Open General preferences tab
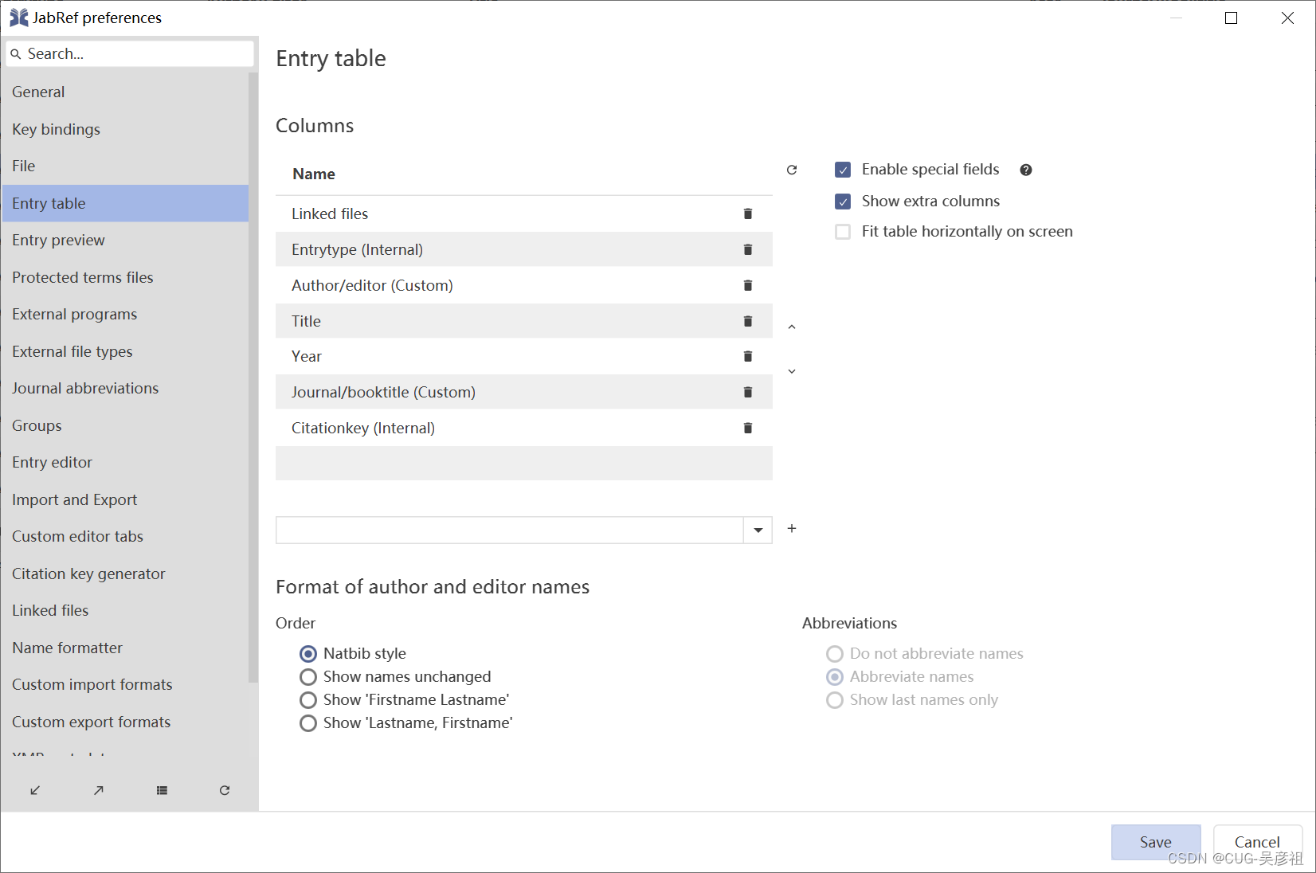This screenshot has width=1316, height=873. pos(125,92)
